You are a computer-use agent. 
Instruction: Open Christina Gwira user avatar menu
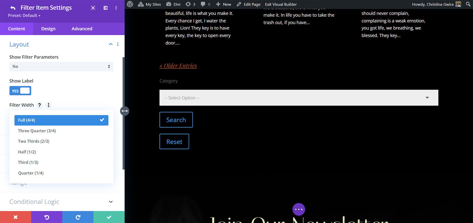(x=458, y=4)
